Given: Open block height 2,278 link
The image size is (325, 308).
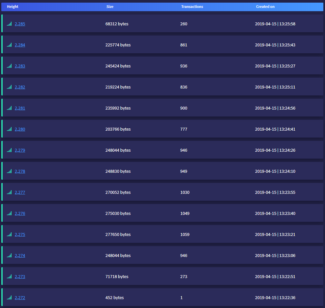Looking at the screenshot, I should pyautogui.click(x=20, y=171).
